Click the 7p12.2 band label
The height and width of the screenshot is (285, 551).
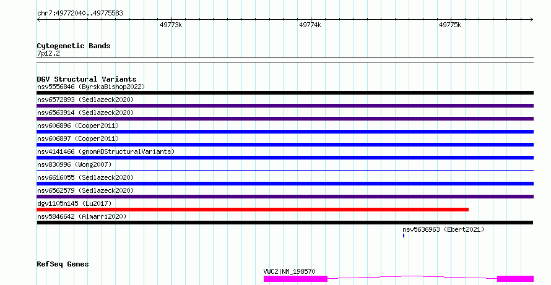[48, 53]
